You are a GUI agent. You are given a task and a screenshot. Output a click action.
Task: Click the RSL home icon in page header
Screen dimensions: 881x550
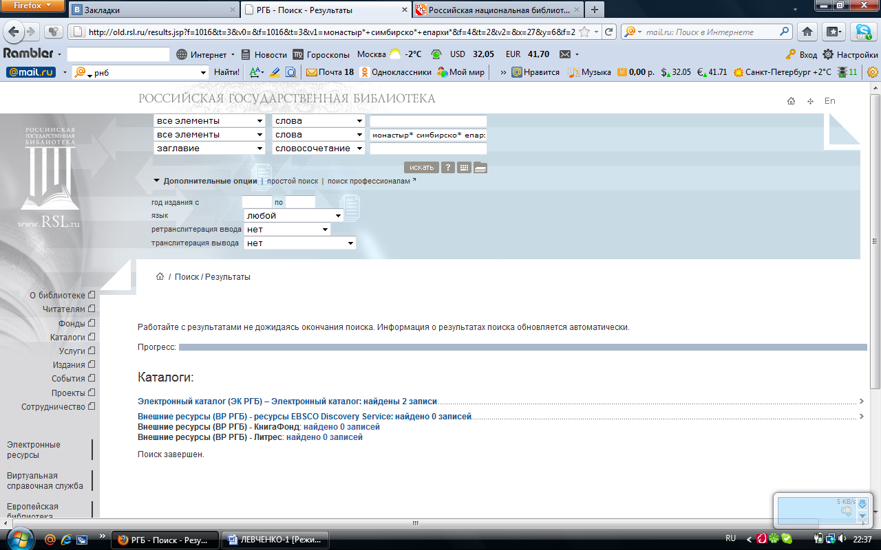pos(792,101)
